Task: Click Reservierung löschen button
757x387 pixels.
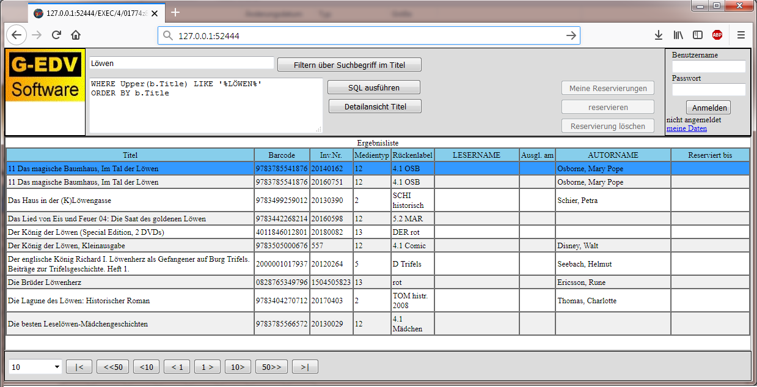Action: pyautogui.click(x=608, y=127)
